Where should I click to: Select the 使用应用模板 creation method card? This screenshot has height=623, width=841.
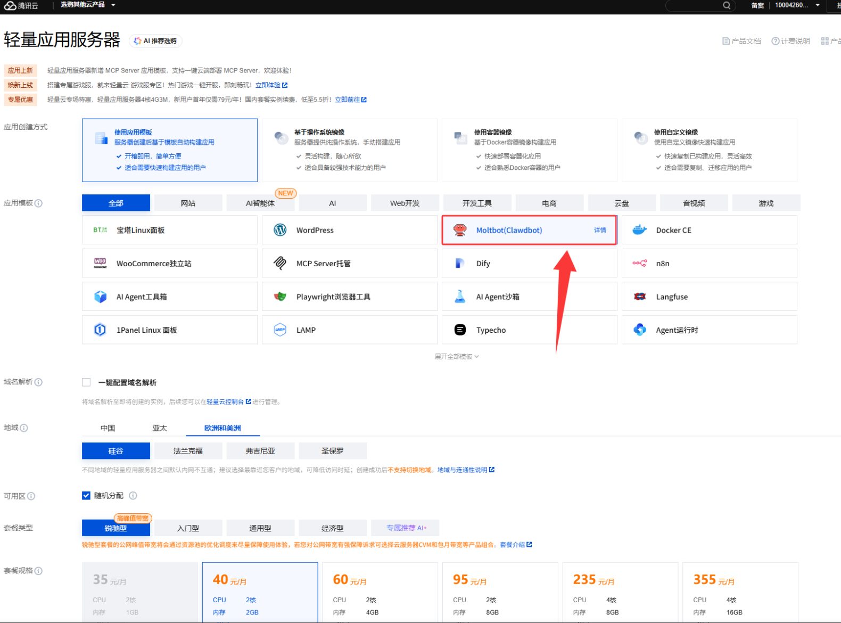pos(170,150)
